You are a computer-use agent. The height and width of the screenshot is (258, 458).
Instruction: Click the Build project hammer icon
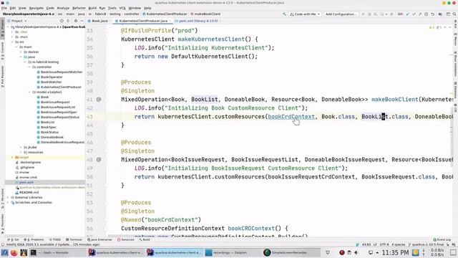click(x=284, y=14)
